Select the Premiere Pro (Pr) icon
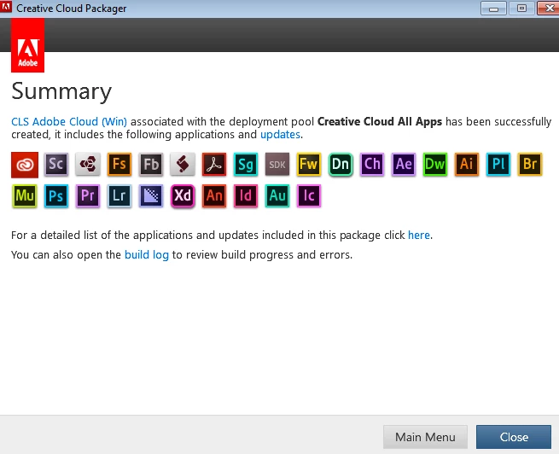The image size is (559, 454). pos(88,195)
